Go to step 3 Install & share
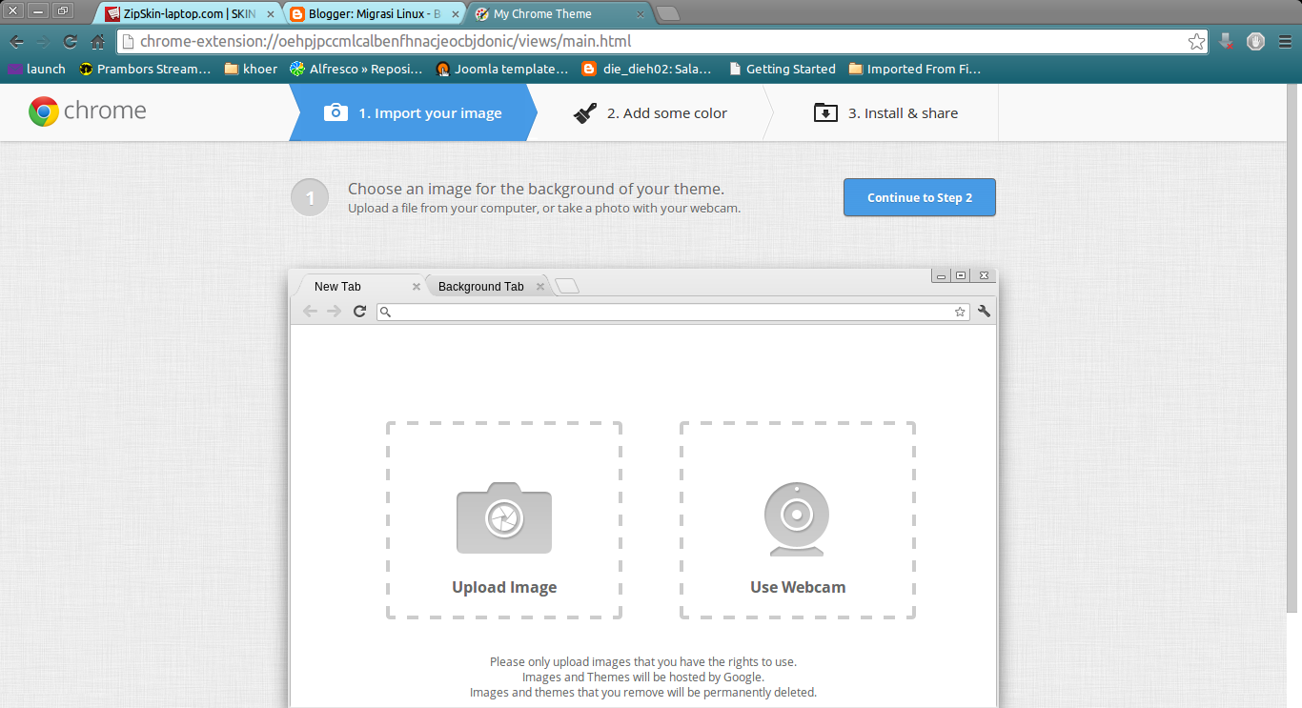This screenshot has height=708, width=1302. pyautogui.click(x=885, y=112)
